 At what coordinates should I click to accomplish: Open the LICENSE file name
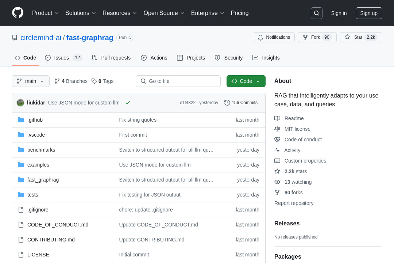pyautogui.click(x=38, y=255)
